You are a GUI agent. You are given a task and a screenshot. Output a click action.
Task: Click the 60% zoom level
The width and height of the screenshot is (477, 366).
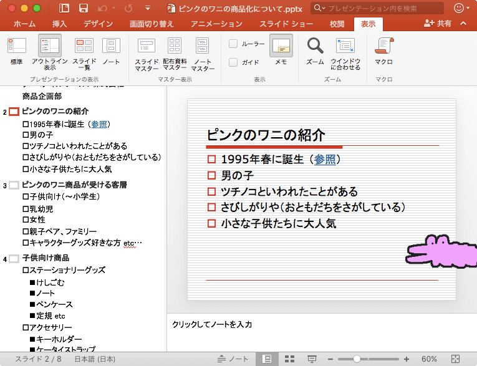(x=429, y=359)
